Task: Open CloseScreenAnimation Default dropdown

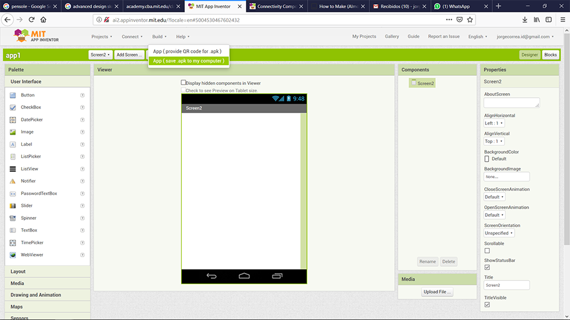Action: [x=495, y=197]
